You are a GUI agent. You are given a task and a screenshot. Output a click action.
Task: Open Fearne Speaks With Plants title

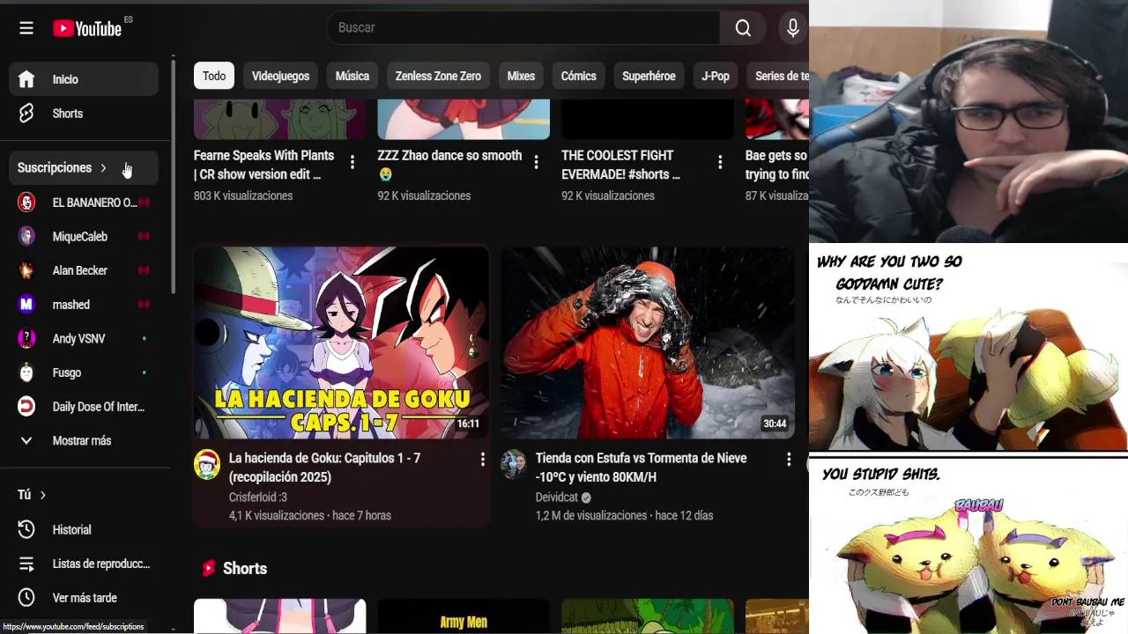264,165
